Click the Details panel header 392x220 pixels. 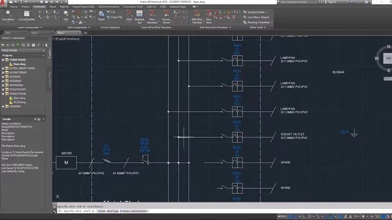[x=23, y=119]
